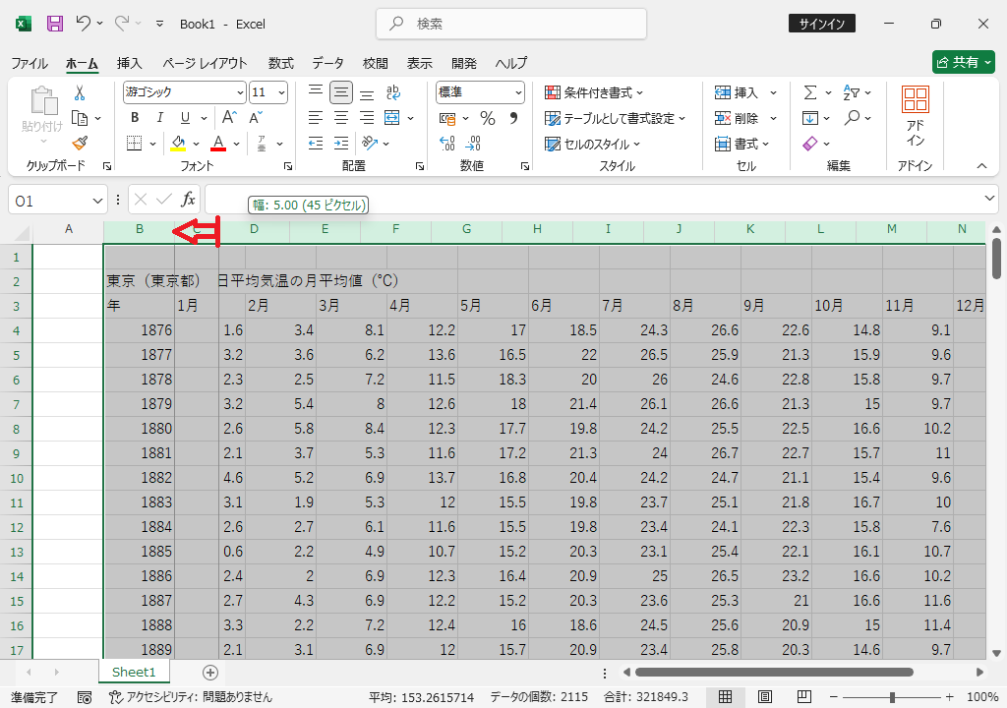The height and width of the screenshot is (708, 1007).
Task: Increase the indent
Action: [x=341, y=144]
